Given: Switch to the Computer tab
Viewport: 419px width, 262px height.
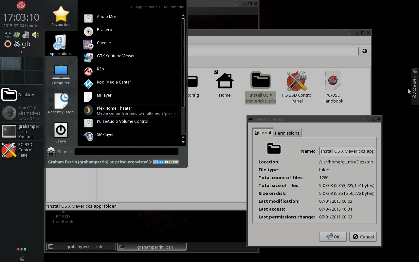Looking at the screenshot, I should pos(61,74).
